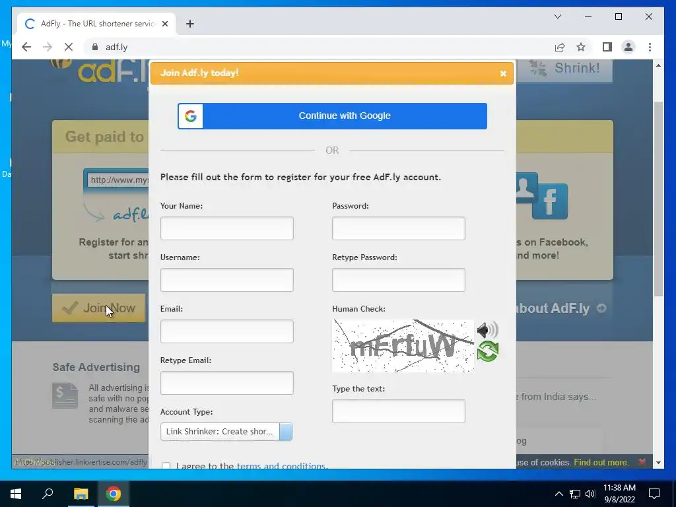Screen dimensions: 676x507
Task: Click the taskbar clock and date
Action: (619, 494)
